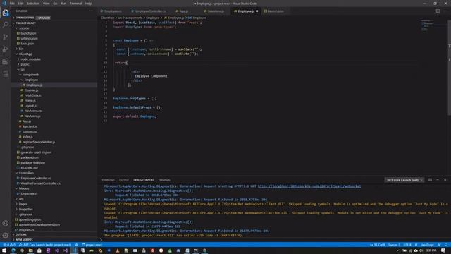Maximize the bottom panel with the caret

pyautogui.click(x=438, y=180)
